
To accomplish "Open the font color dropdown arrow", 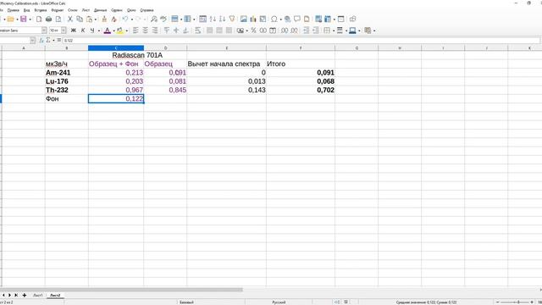I will (x=113, y=30).
